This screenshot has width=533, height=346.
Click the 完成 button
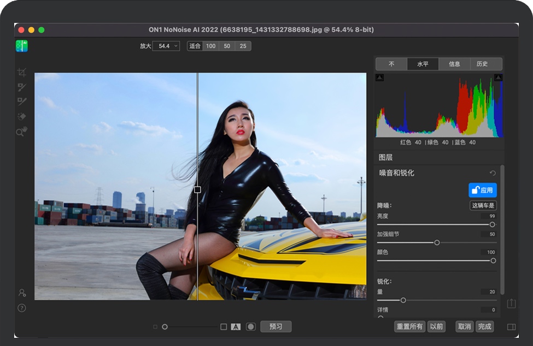coord(484,326)
